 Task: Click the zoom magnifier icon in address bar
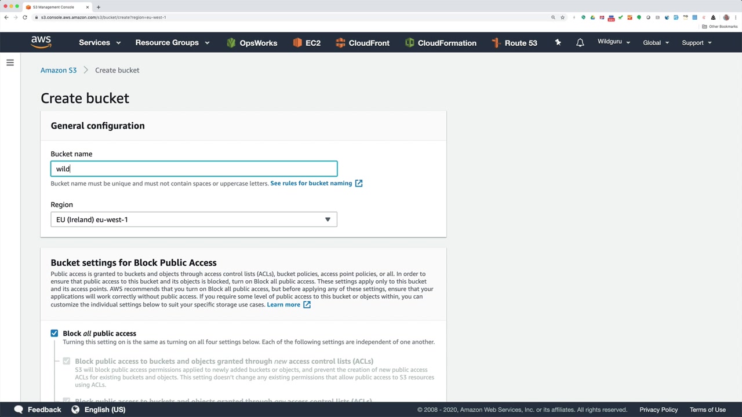click(553, 17)
